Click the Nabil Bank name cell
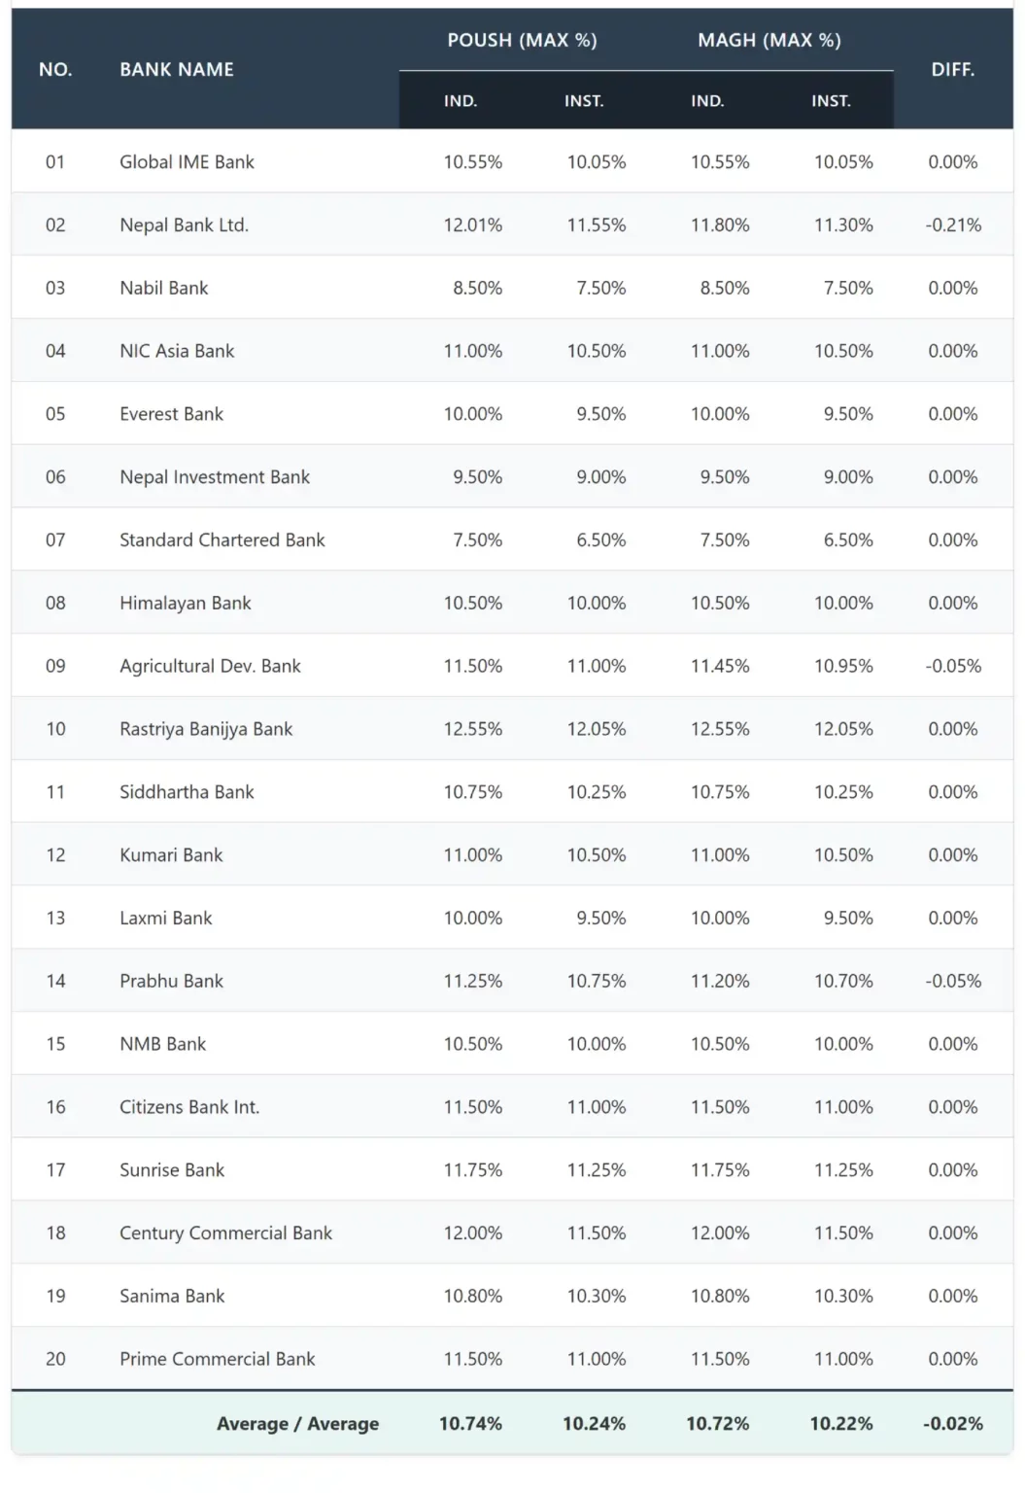Viewport: 1025px width, 1493px height. (163, 289)
